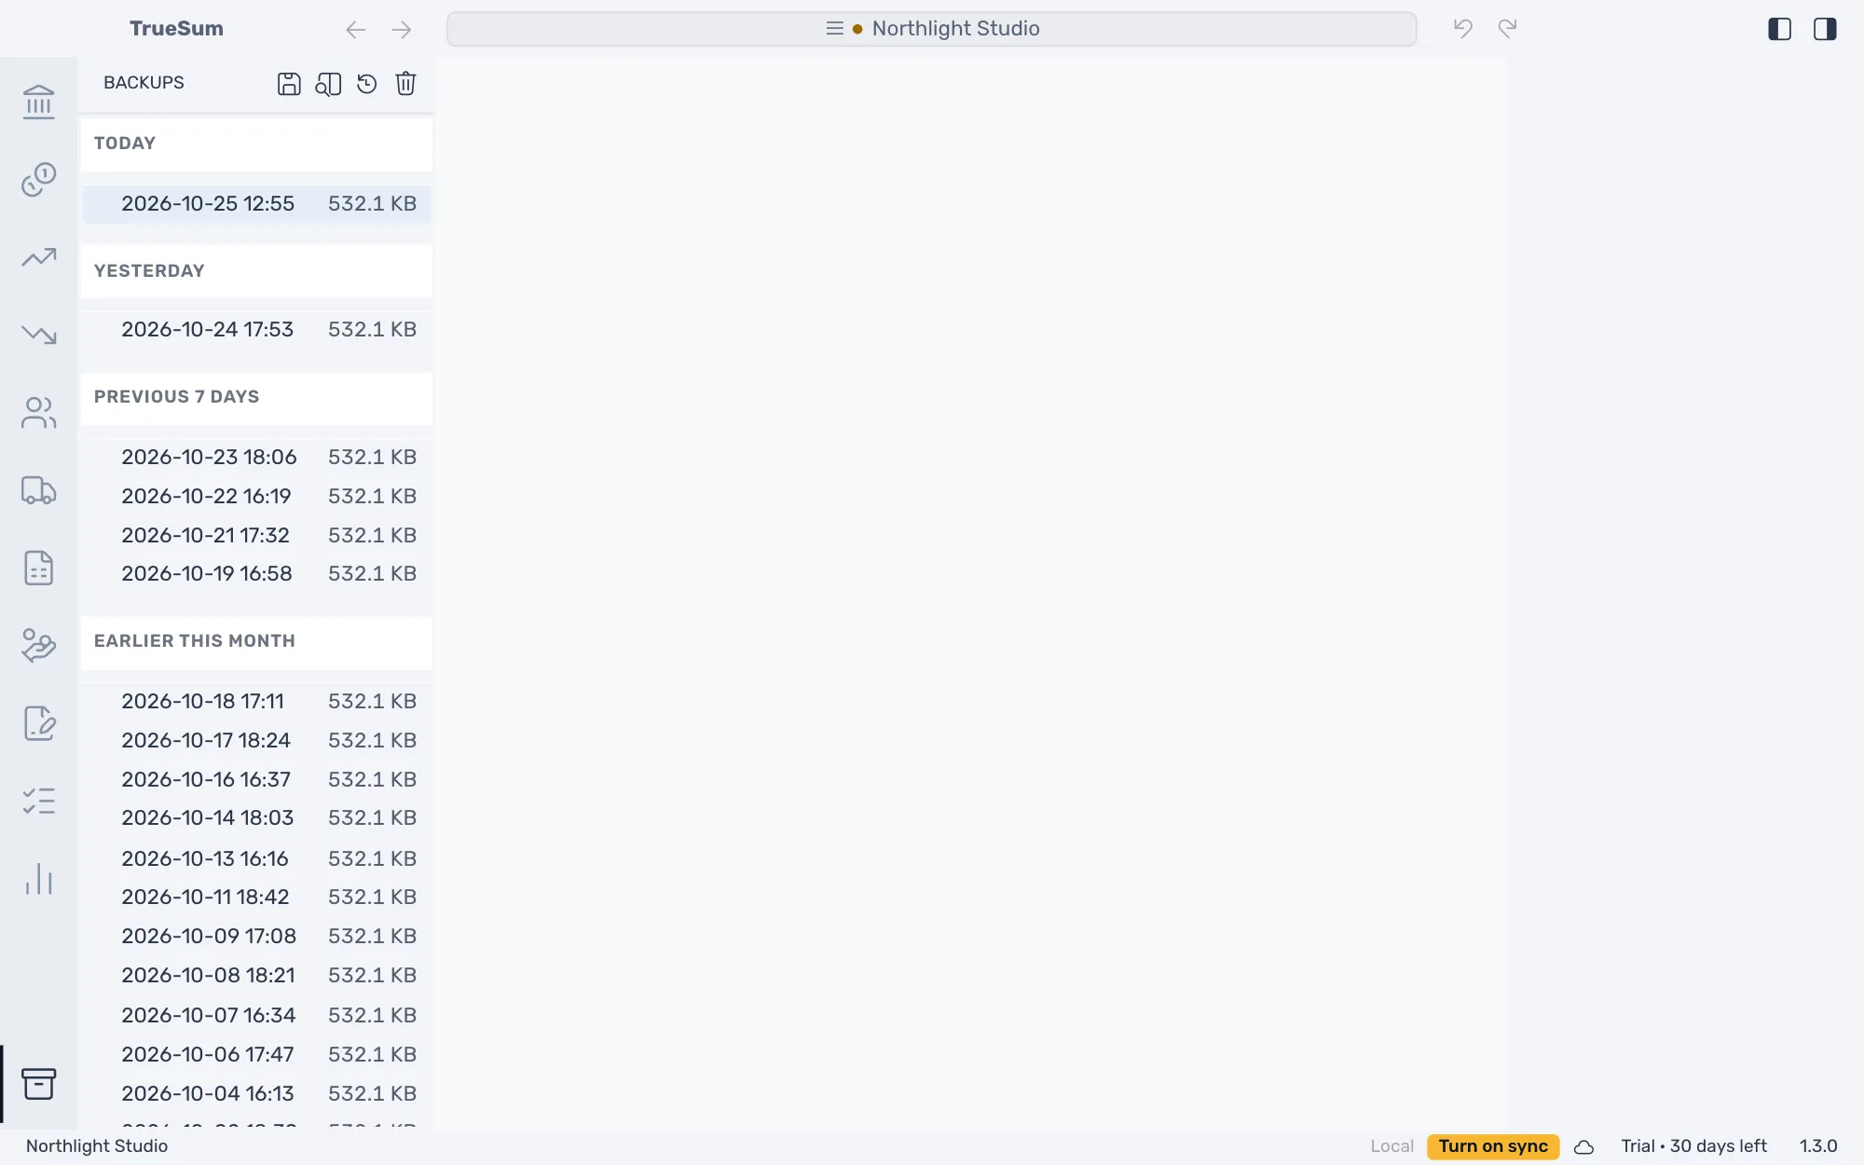The image size is (1864, 1165).
Task: Open the upward trend income icon
Action: pos(38,256)
